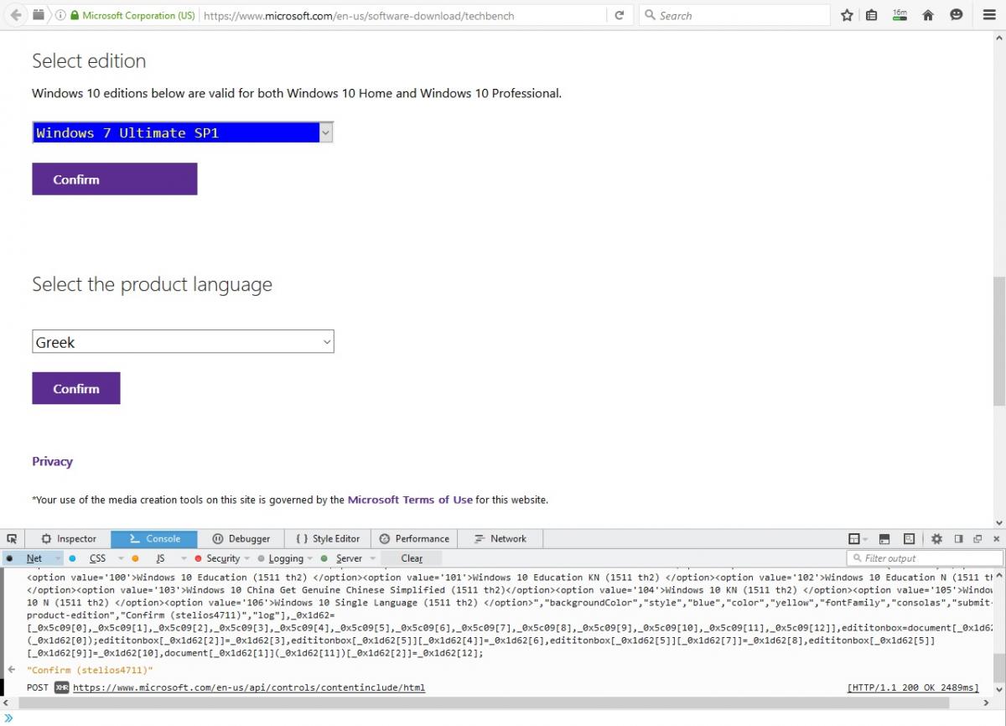Toggle Security messages filter
Screen dimensions: 1006x726
223,558
